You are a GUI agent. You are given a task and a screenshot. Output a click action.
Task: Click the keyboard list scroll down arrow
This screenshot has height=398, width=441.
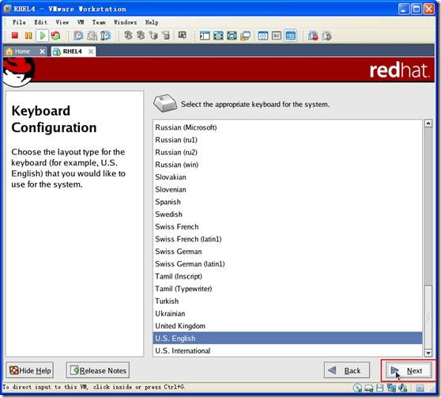428,353
